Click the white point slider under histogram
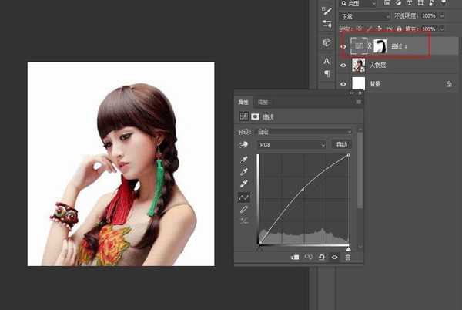462x310 pixels. [349, 248]
